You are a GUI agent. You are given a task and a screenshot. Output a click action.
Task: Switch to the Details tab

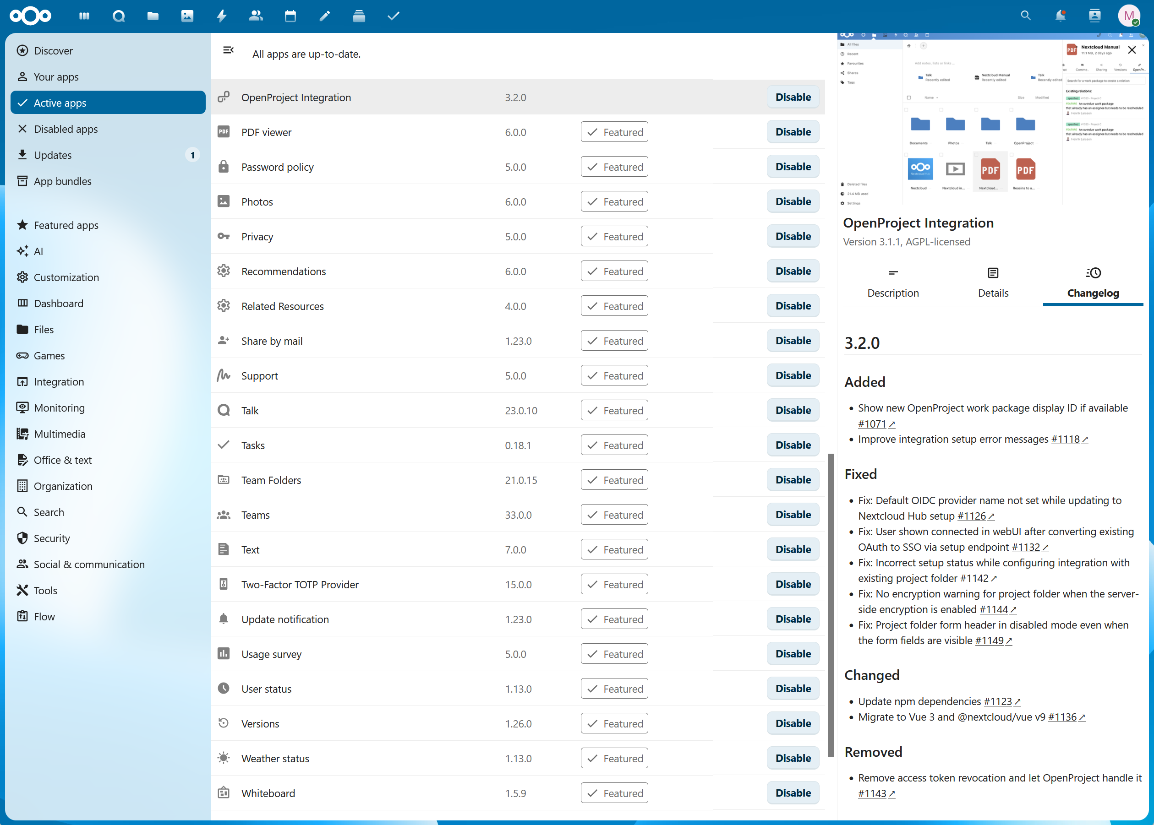point(993,283)
